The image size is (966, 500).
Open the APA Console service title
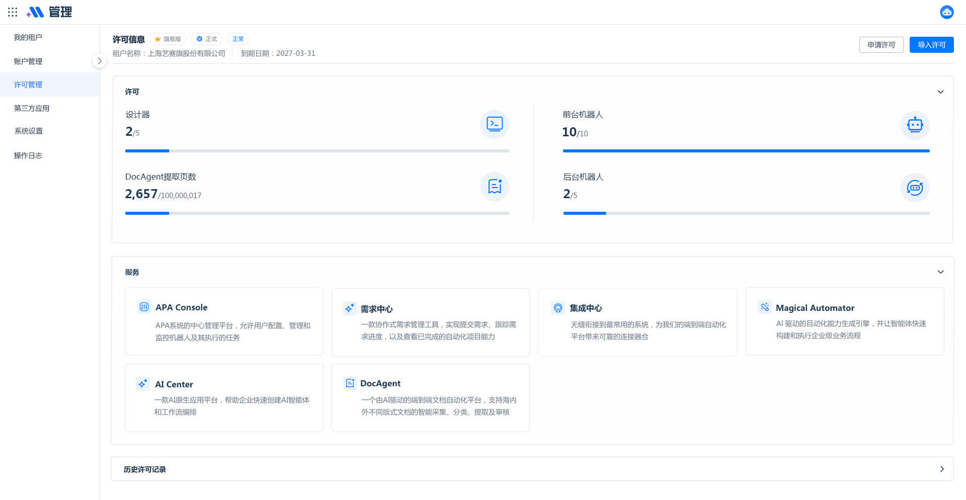181,307
